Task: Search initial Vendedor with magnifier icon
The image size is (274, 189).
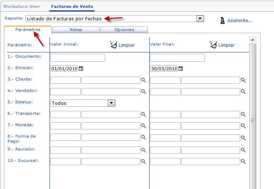Action: pos(144,91)
